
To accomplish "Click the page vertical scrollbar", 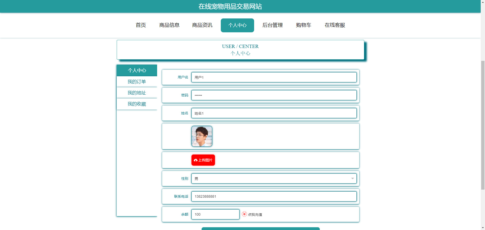I will coord(483,125).
